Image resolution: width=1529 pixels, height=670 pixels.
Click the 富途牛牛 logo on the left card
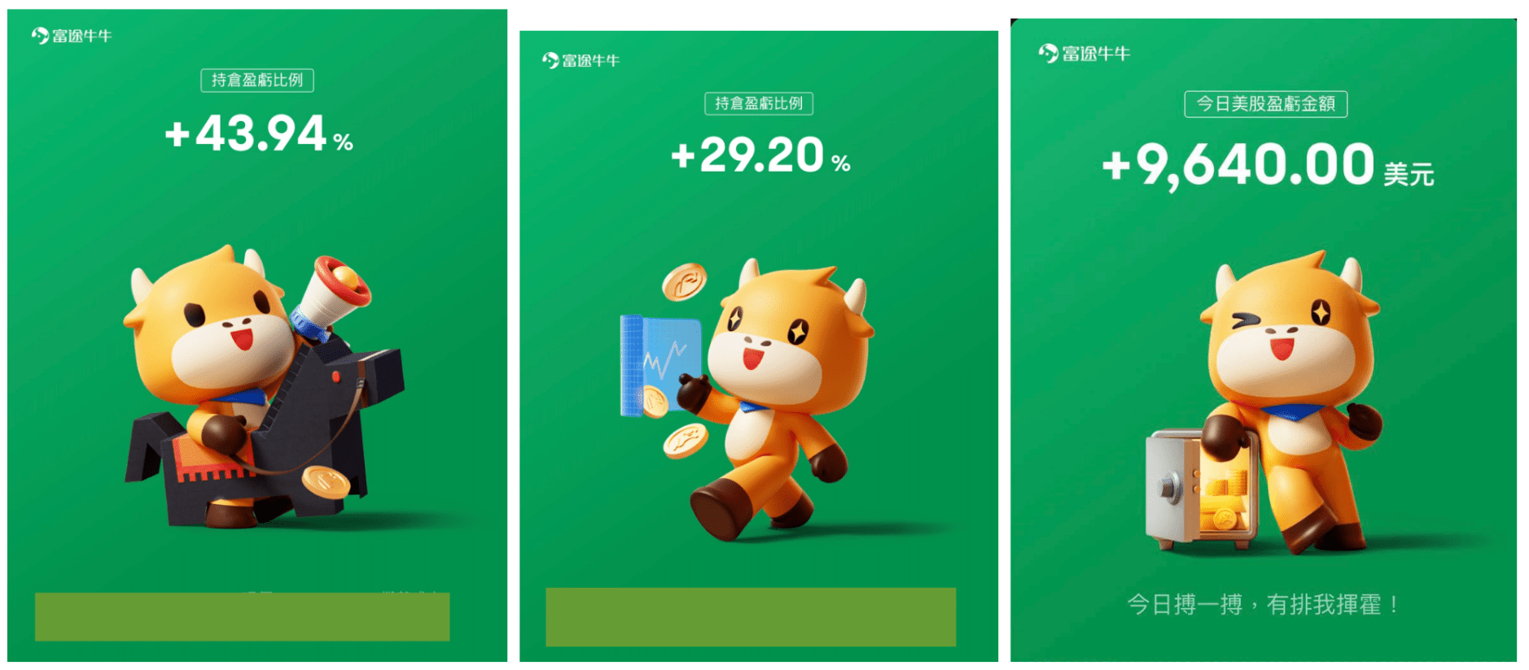(x=72, y=36)
